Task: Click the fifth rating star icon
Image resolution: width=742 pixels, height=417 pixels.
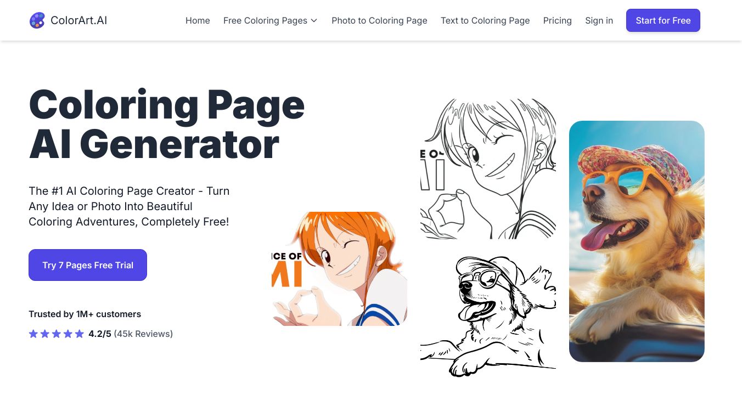Action: 80,334
